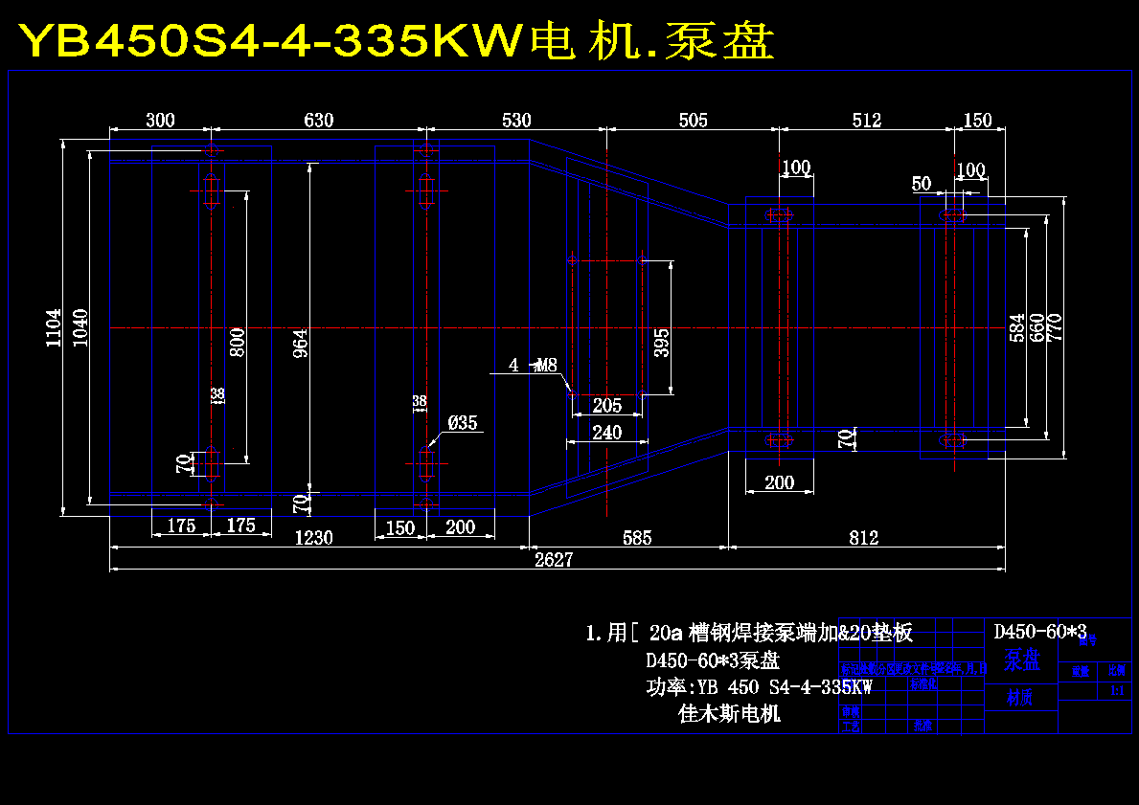Select the 批准 cell in title block
1139x805 pixels.
923,726
